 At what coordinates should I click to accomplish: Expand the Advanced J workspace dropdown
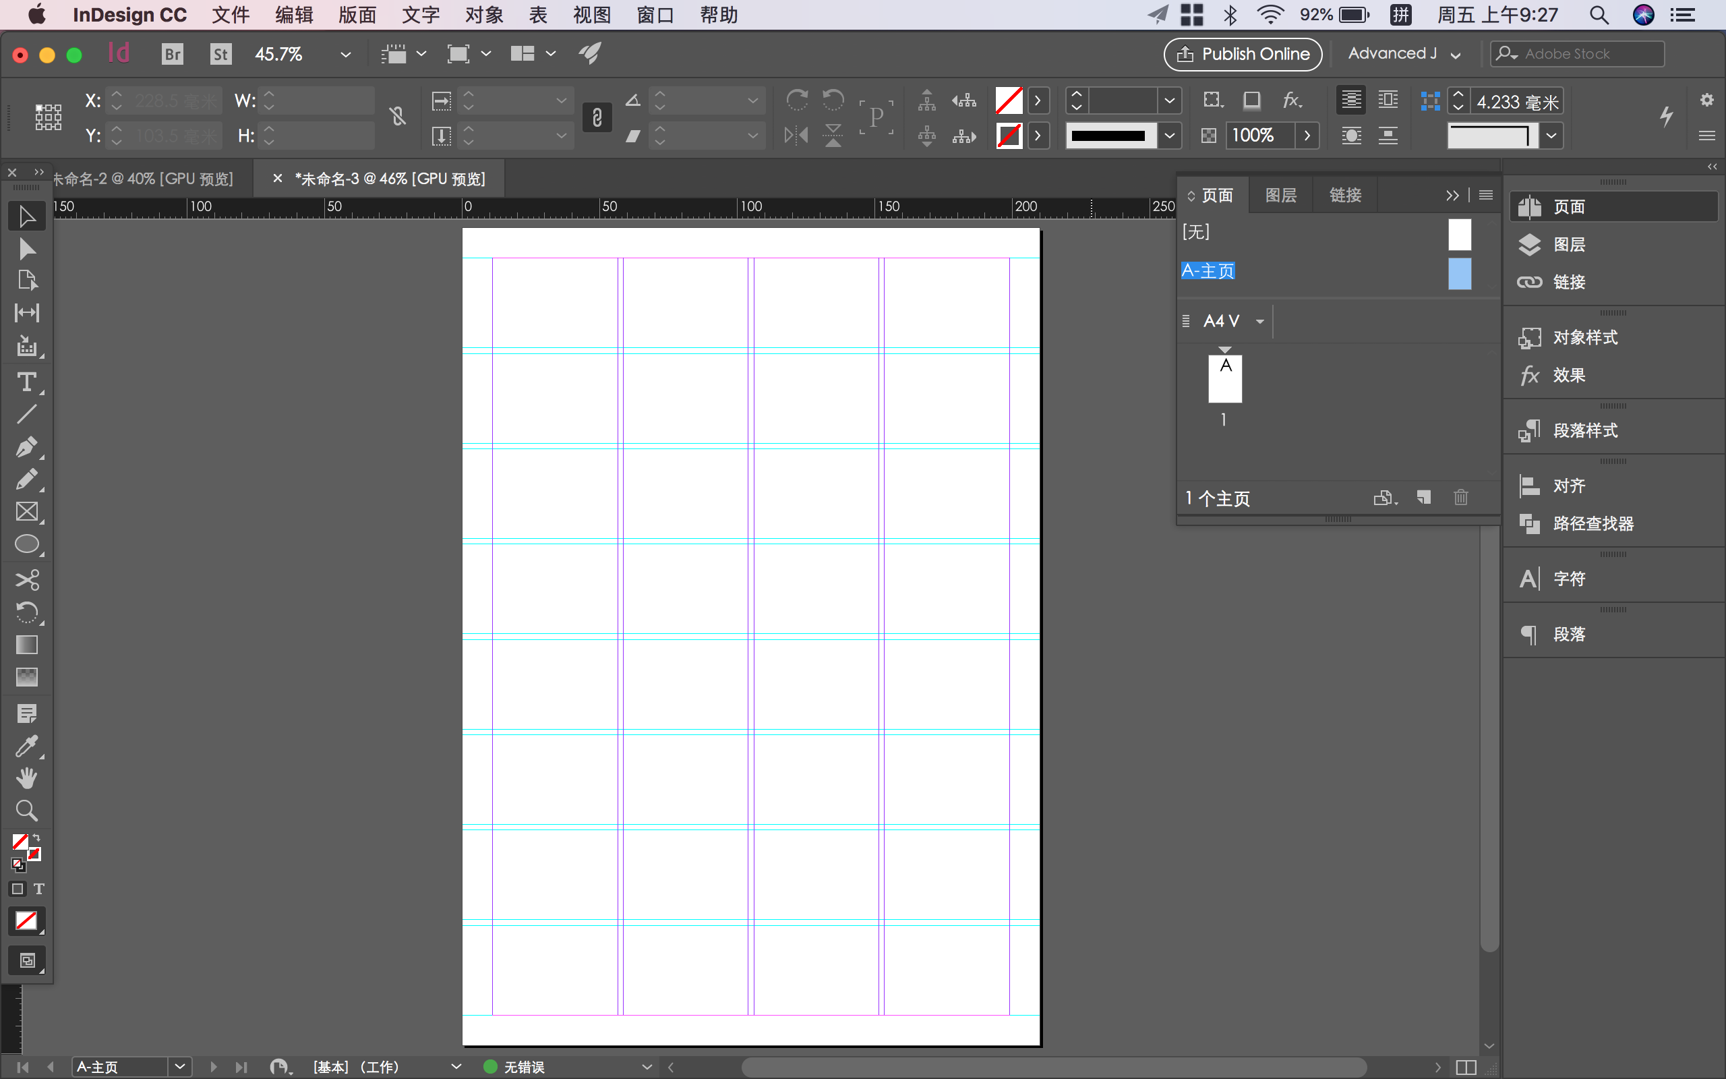click(x=1456, y=54)
